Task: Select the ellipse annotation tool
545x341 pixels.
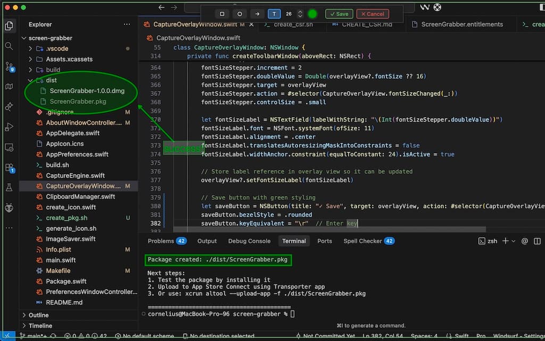Action: pyautogui.click(x=240, y=14)
